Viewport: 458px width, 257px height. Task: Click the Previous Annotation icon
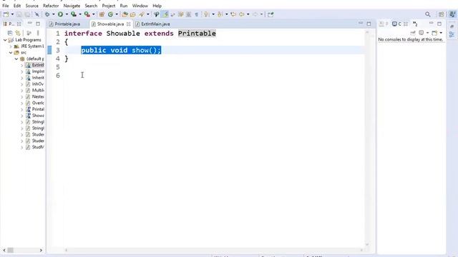coord(220,14)
